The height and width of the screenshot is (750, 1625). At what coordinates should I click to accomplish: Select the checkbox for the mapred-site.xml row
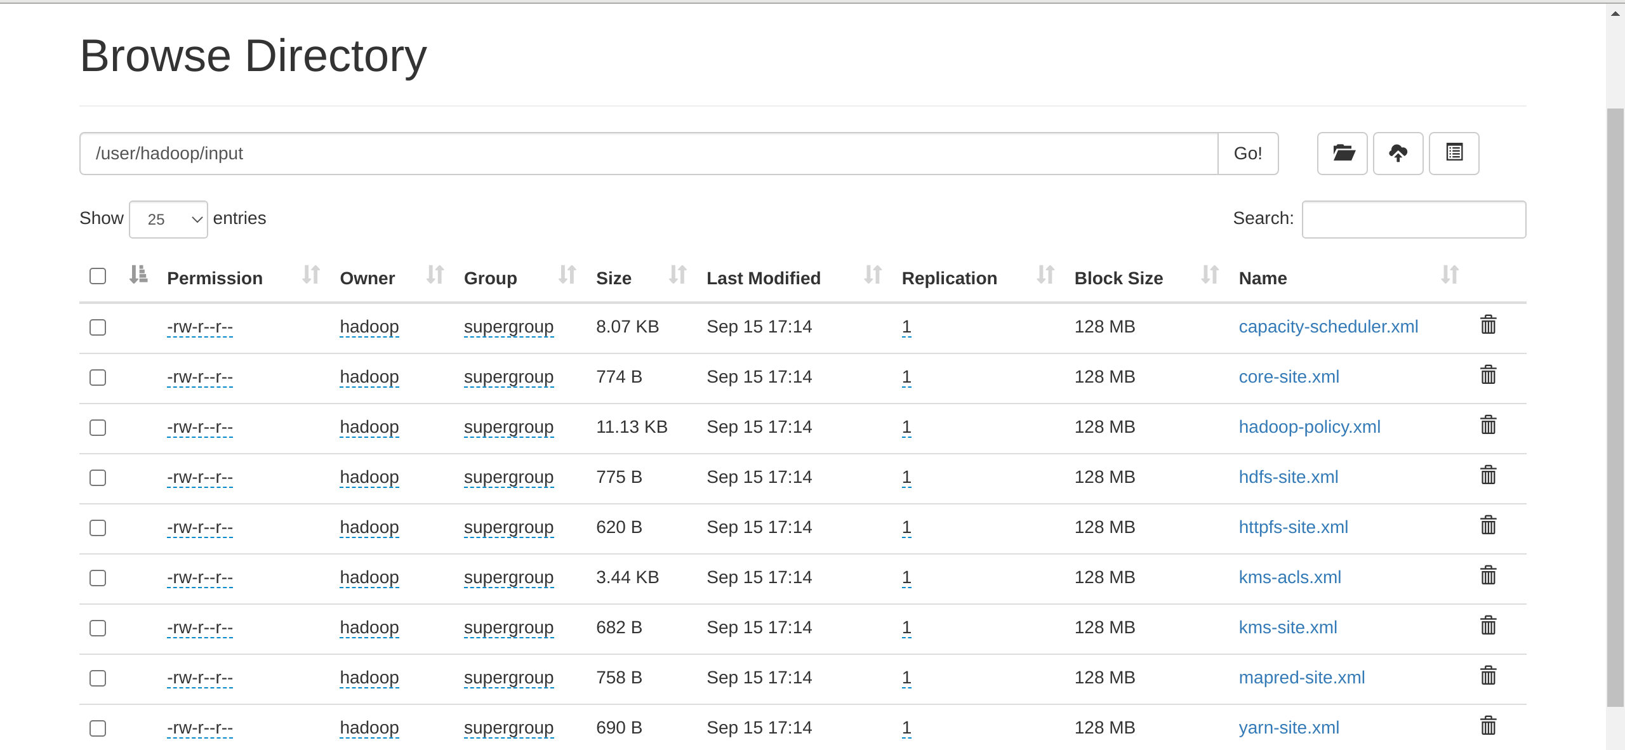click(x=98, y=678)
